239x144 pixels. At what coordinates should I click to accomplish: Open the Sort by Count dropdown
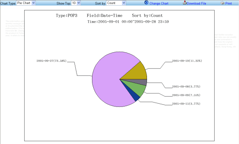coord(123,3)
